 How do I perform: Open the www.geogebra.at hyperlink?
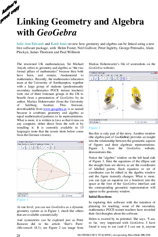[x=55, y=109]
